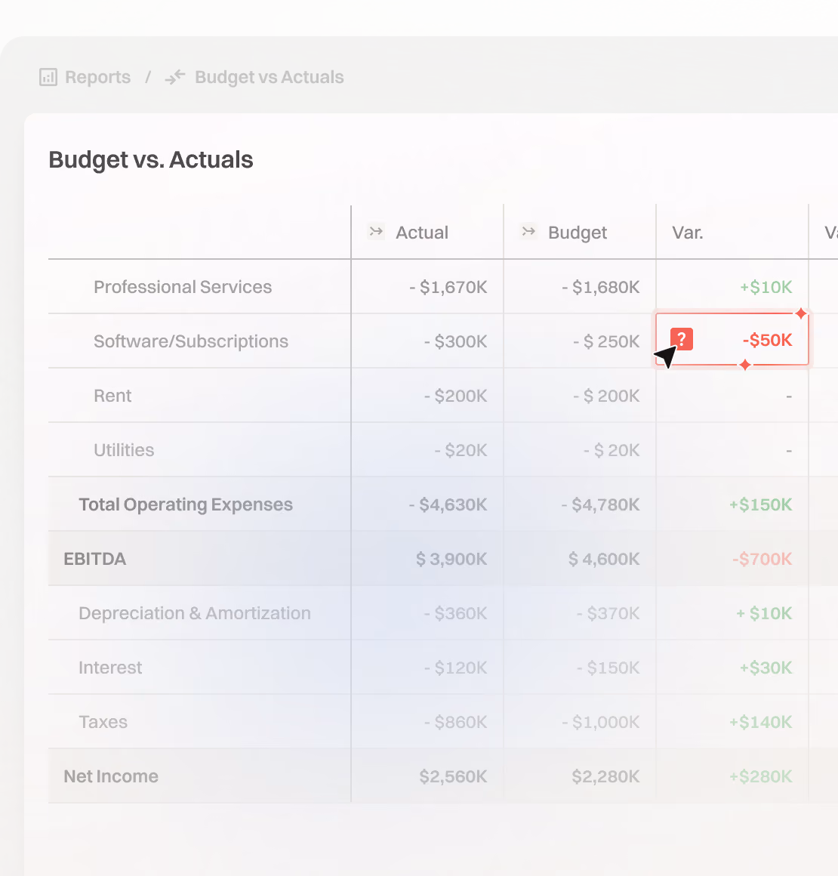Viewport: 838px width, 876px height.
Task: Click the +$150K variance cell
Action: tap(760, 504)
